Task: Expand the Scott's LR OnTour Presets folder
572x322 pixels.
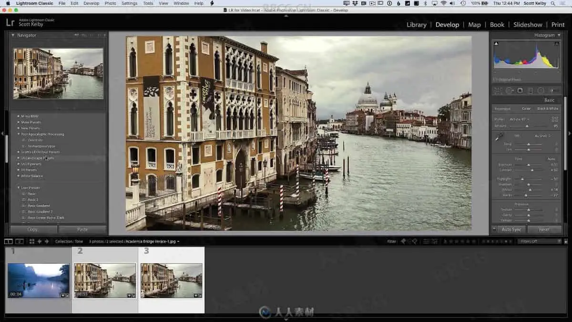Action: 19,152
